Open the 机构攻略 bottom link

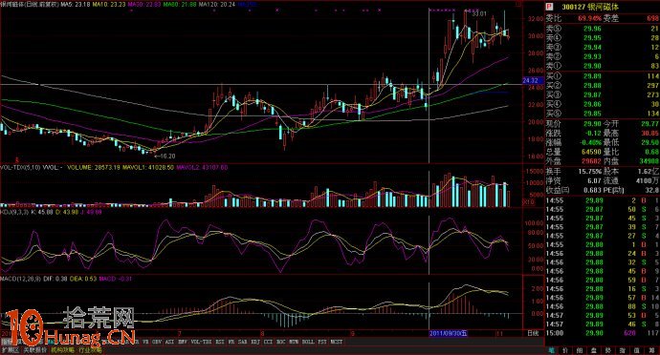click(x=62, y=350)
